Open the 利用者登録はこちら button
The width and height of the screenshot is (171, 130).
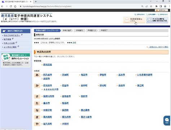[x=134, y=20]
